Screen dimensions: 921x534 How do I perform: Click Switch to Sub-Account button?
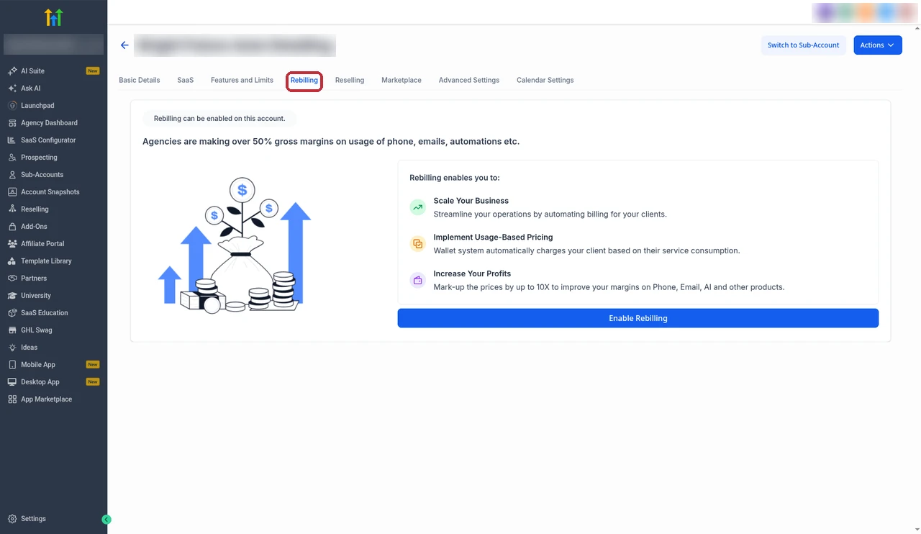[x=803, y=45]
